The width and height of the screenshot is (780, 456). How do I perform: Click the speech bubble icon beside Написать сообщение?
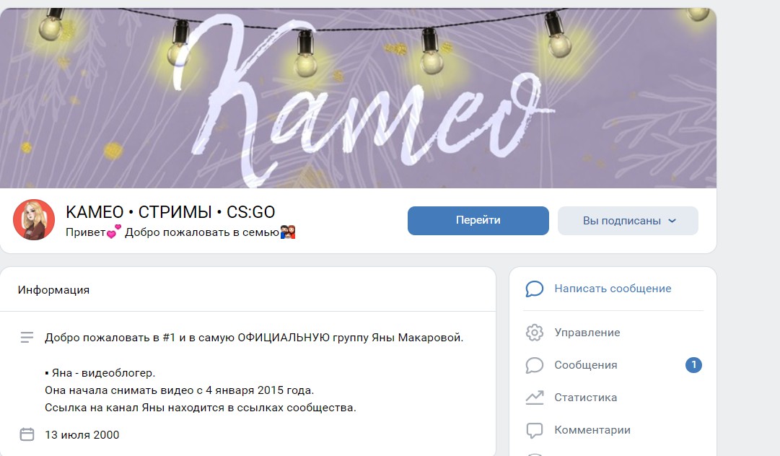point(534,289)
